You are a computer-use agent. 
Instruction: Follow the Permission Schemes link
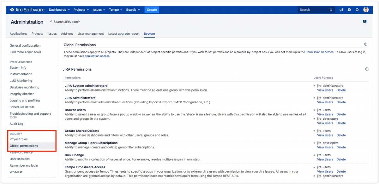click(319, 52)
